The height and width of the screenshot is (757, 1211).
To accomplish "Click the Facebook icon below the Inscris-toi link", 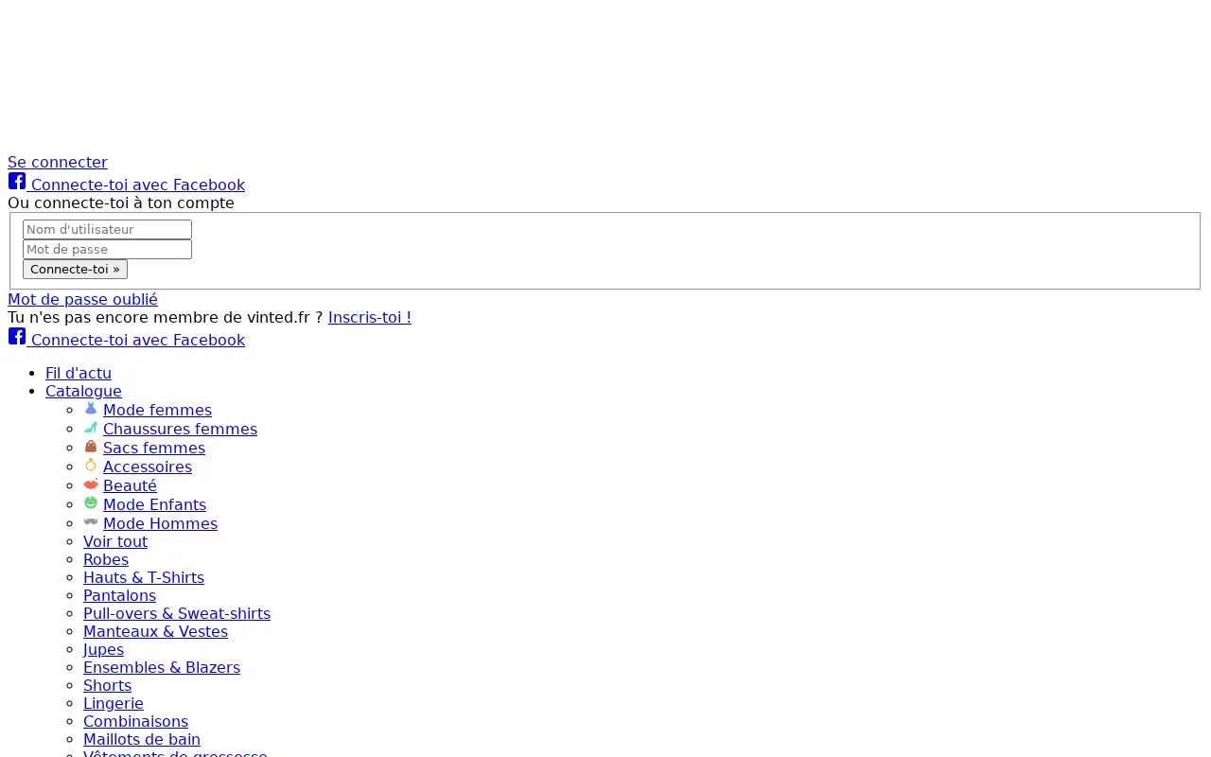I will (x=17, y=336).
